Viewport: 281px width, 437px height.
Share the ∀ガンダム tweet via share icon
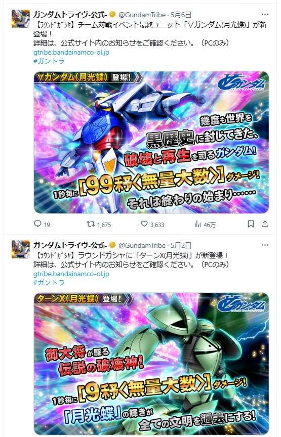coord(265,224)
